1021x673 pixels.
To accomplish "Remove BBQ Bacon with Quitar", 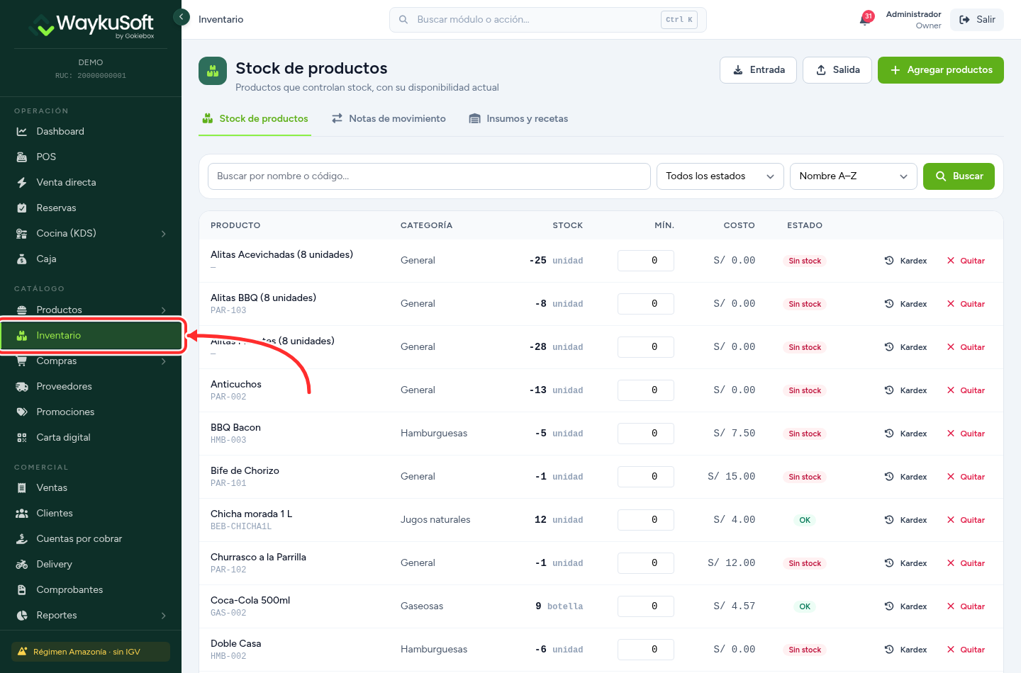I will [x=966, y=434].
